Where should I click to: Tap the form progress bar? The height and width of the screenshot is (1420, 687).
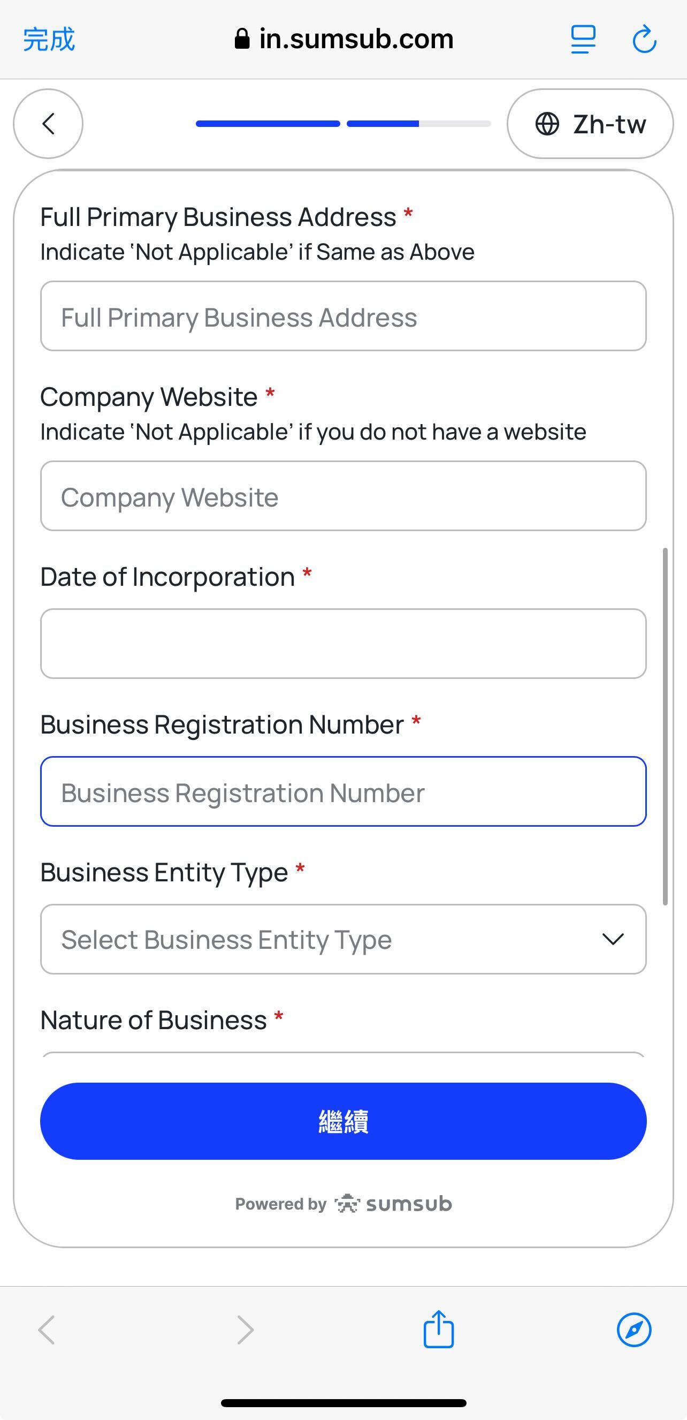point(342,124)
